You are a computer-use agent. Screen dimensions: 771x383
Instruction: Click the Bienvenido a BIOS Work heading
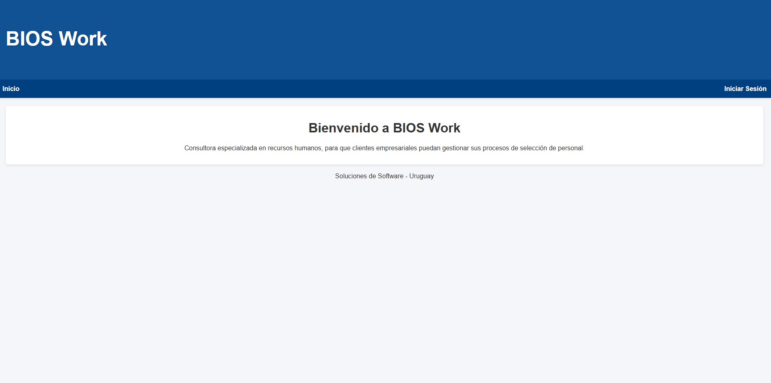point(385,128)
